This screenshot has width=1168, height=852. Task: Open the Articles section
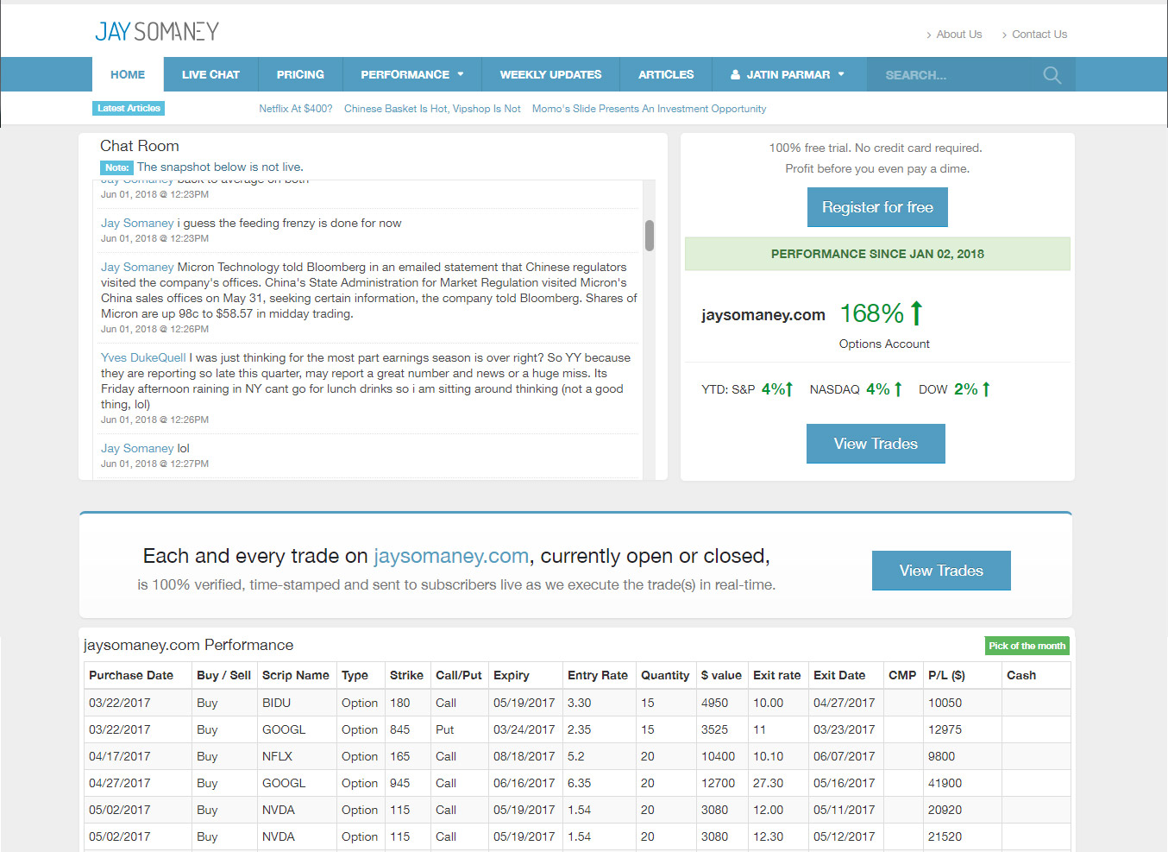point(665,75)
